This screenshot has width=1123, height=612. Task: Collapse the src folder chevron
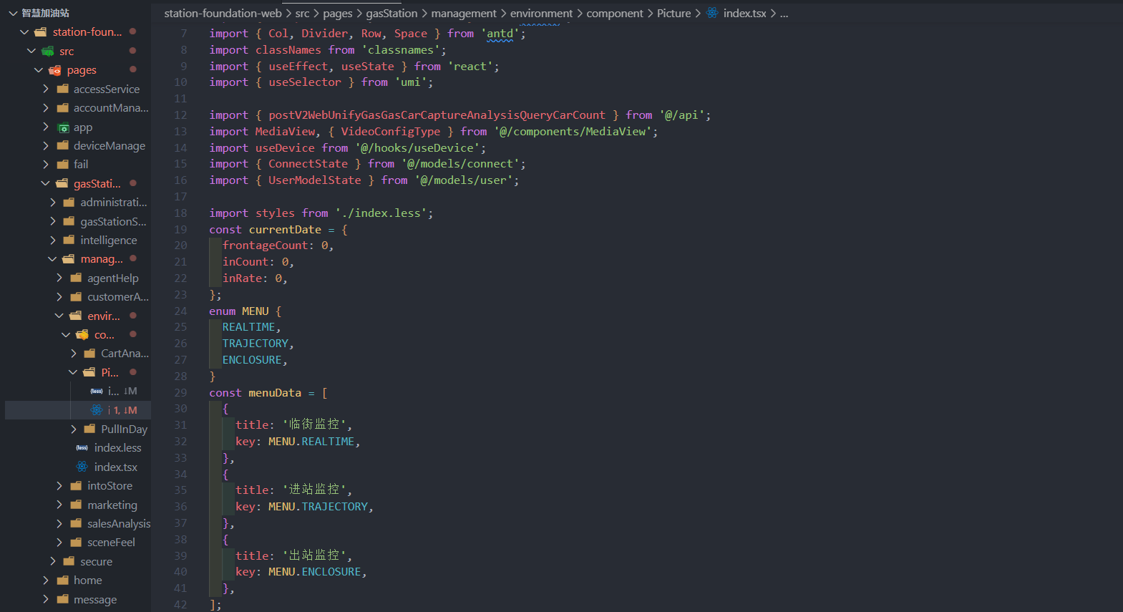31,51
